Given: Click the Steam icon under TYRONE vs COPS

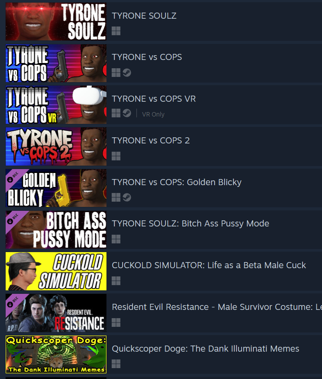Looking at the screenshot, I should tap(127, 73).
